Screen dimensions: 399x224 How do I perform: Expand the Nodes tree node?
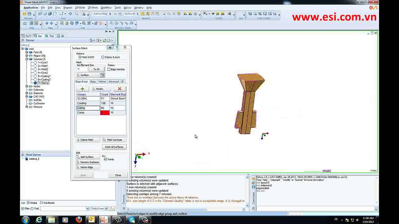27,86
